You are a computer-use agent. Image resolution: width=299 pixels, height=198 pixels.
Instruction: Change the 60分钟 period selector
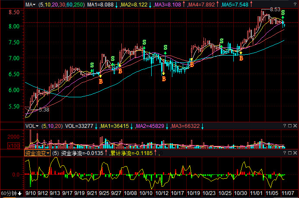point(12,193)
